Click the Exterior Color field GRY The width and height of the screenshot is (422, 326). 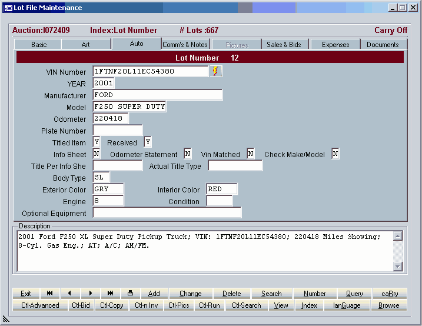(108, 189)
